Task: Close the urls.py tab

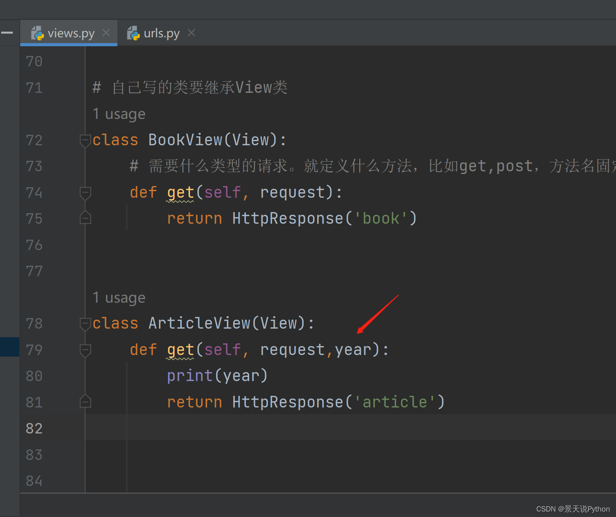Action: tap(191, 33)
